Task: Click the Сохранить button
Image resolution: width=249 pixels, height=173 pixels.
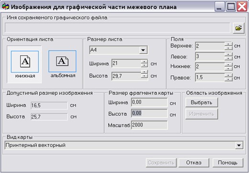Action: point(161,163)
